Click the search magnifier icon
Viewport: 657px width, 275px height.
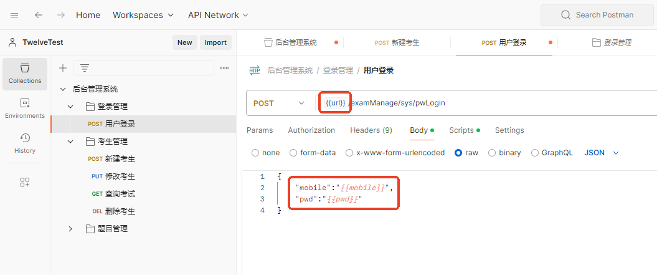point(565,15)
